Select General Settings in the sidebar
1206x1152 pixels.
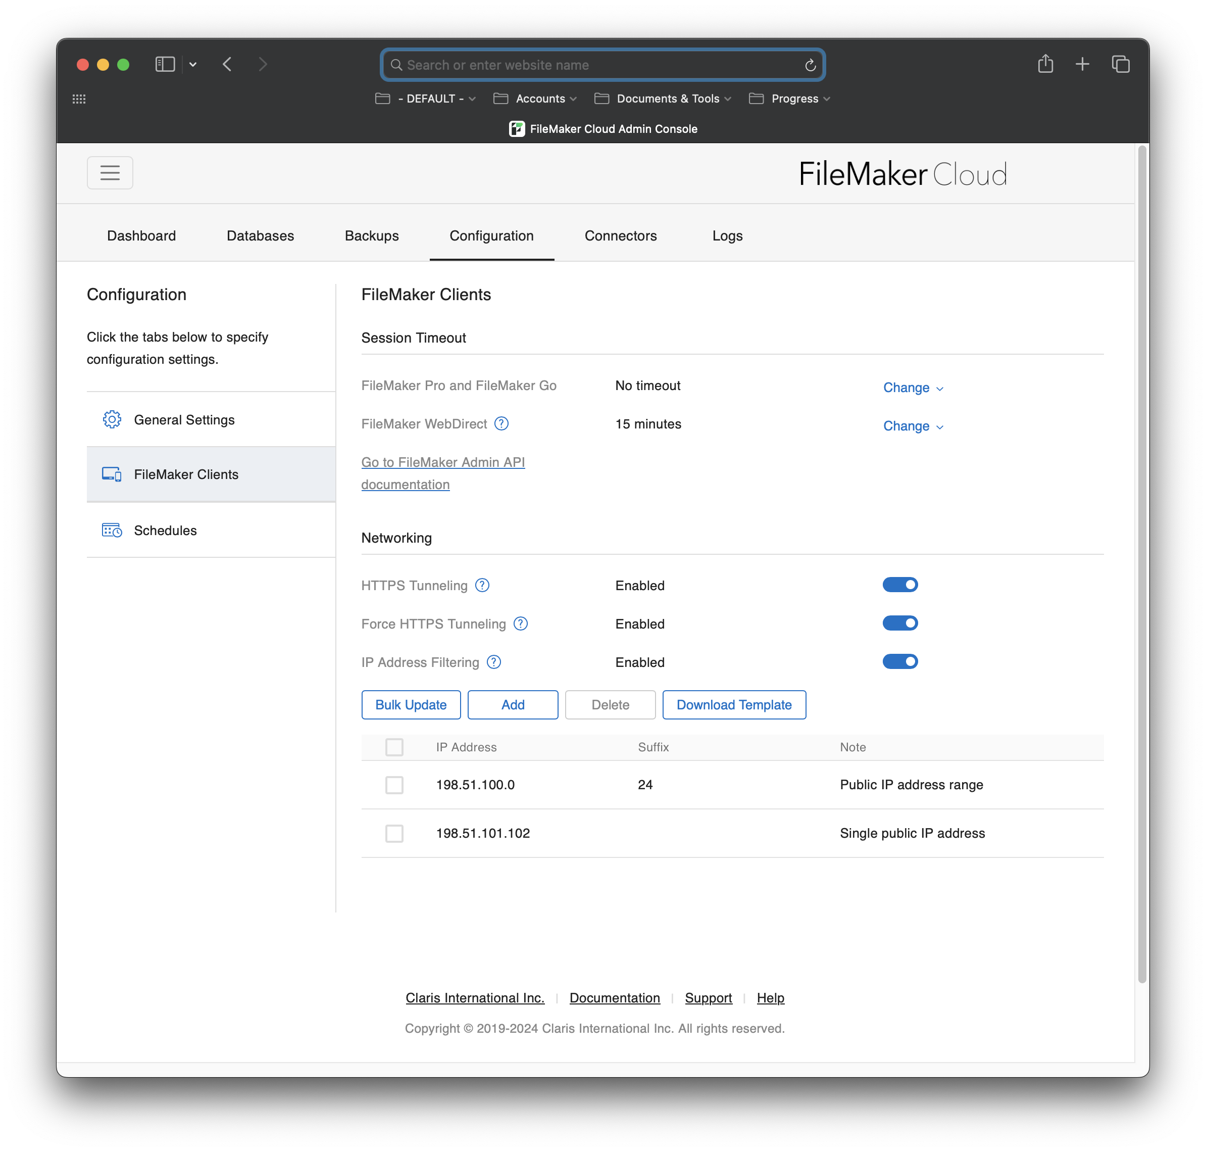(211, 419)
